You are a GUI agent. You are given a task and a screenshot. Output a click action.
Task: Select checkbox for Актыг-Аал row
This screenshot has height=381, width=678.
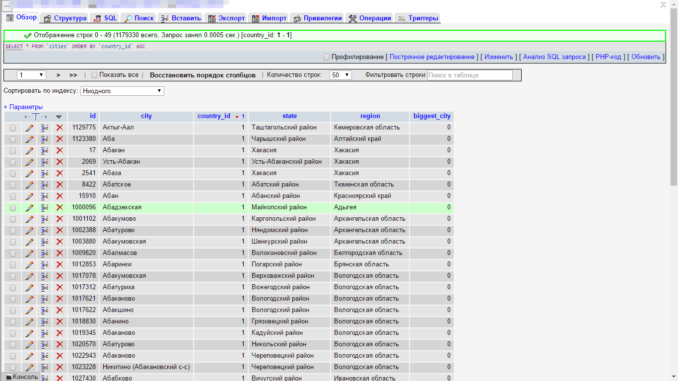pos(13,128)
